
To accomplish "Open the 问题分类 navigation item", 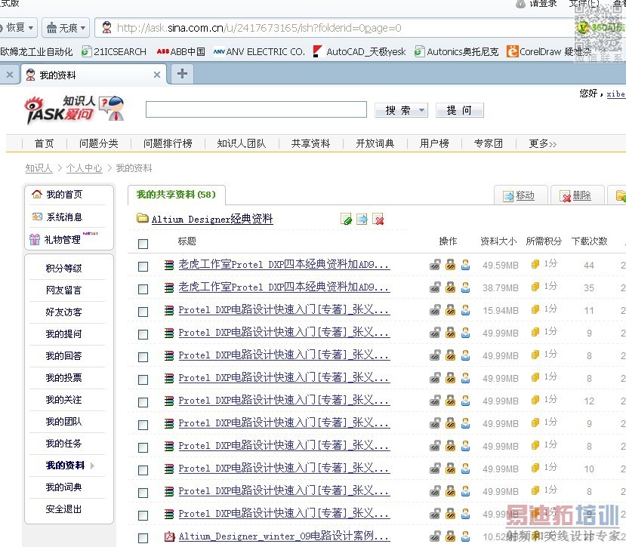I will (99, 143).
